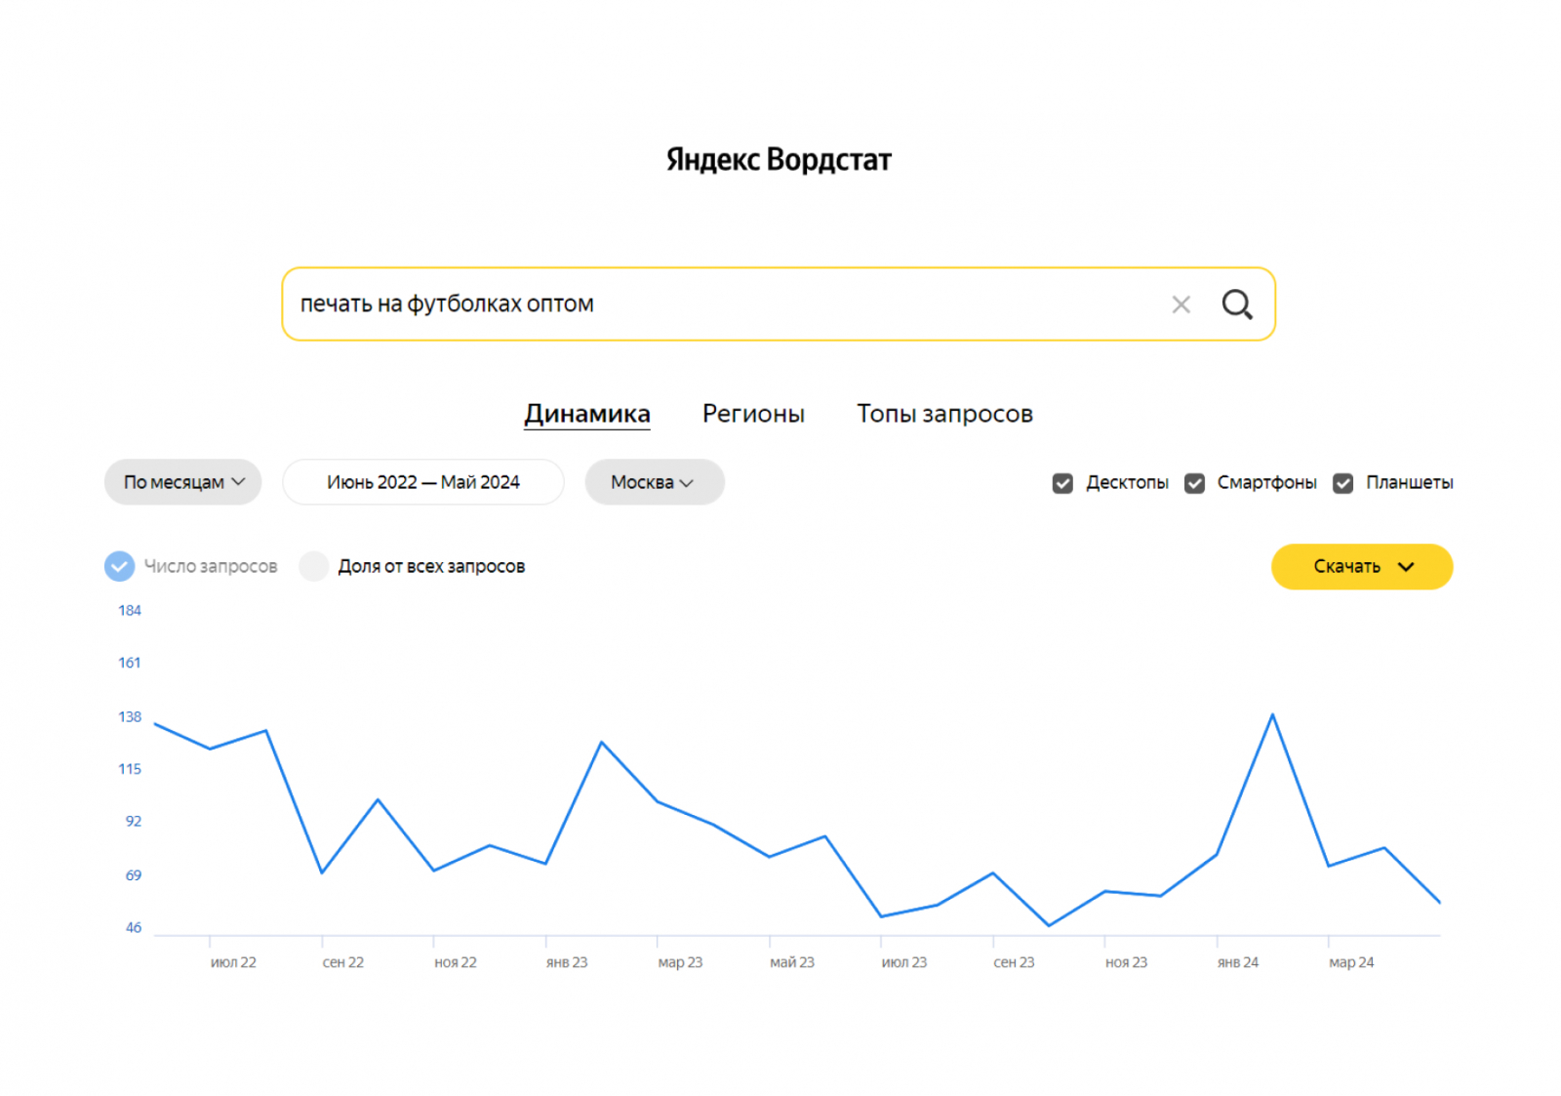Click the сен 23 axis label
The image size is (1561, 1096).
[x=1014, y=962]
